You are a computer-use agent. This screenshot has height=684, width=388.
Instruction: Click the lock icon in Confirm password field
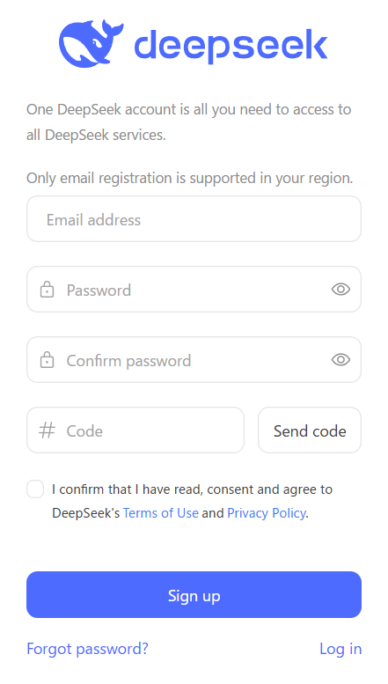coord(48,360)
